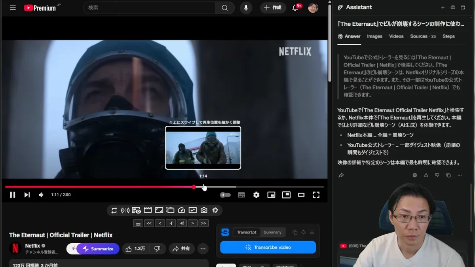Open the playback speed gauge icon

tap(182, 210)
